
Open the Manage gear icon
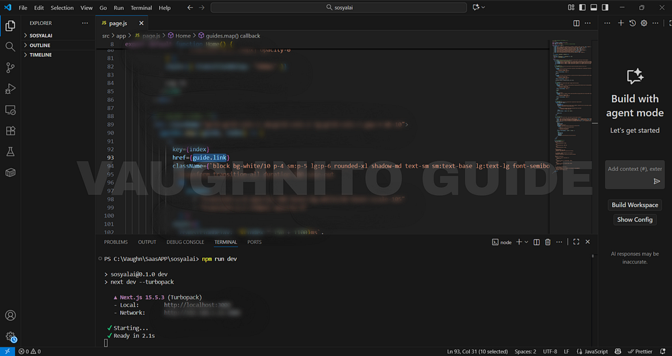click(x=10, y=337)
